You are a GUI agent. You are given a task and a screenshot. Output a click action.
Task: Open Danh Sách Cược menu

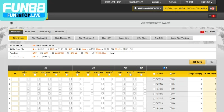click(x=113, y=2)
